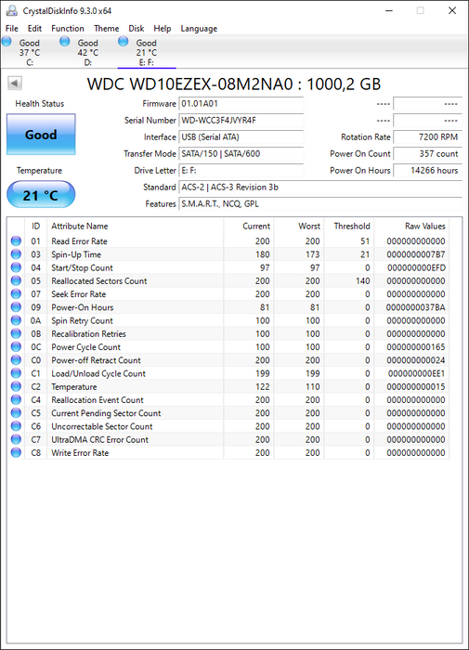Click status orb of Read Error Rate row

tap(16, 240)
